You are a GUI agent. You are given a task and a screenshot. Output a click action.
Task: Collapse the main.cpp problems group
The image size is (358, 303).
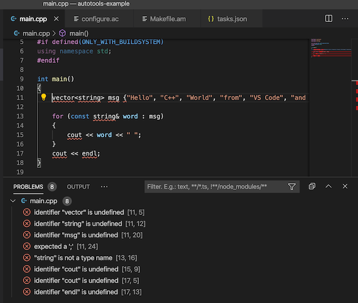[13, 201]
